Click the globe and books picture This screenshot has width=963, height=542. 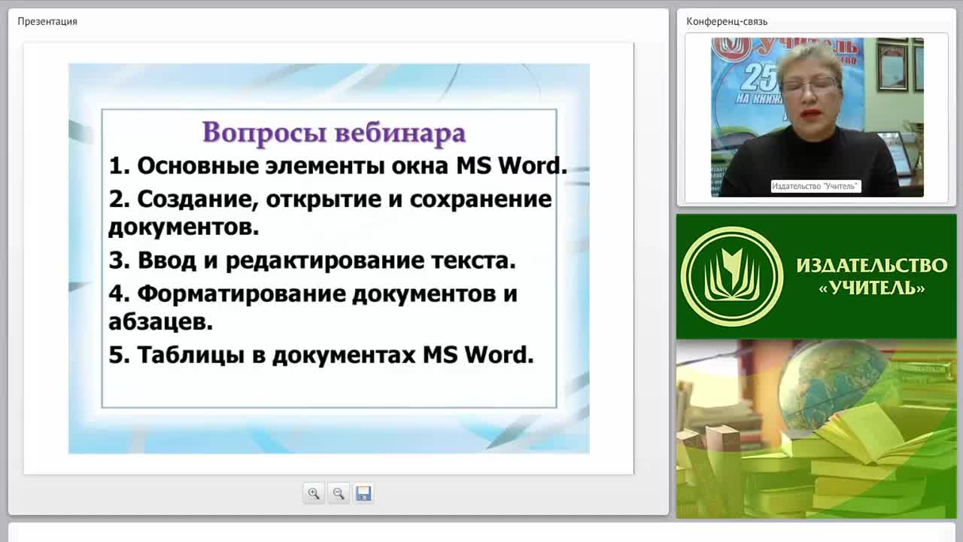[x=816, y=429]
